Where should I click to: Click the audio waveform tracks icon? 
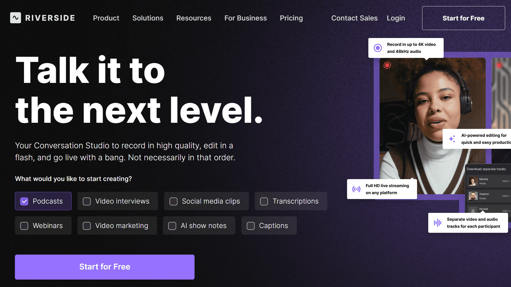tap(437, 223)
